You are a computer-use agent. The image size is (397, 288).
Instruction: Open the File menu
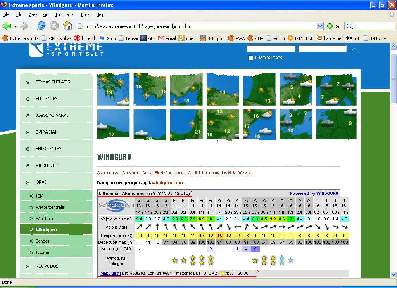click(x=6, y=14)
